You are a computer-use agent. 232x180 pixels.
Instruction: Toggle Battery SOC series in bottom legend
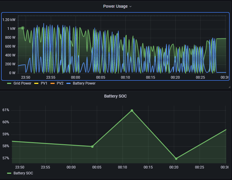(x=23, y=173)
